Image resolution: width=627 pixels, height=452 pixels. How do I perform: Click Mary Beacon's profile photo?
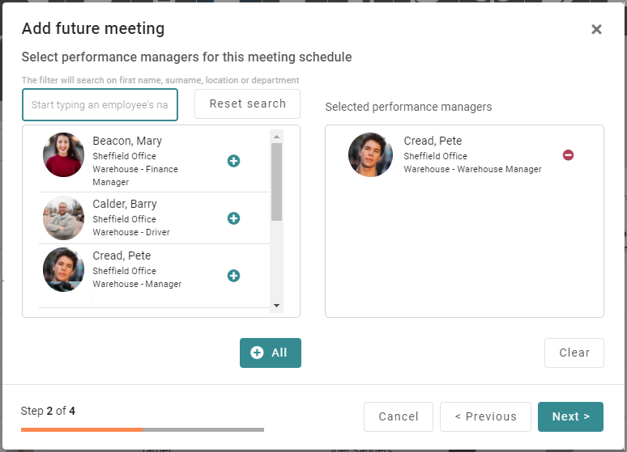(63, 155)
